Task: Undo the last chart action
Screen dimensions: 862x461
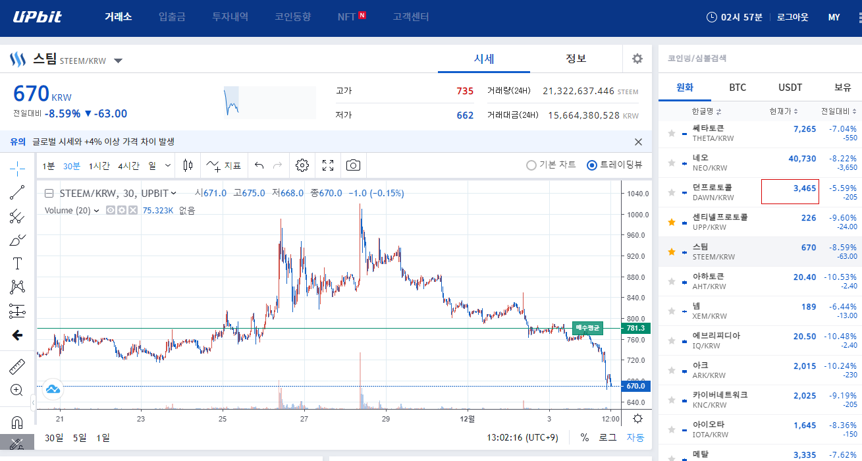Action: point(259,165)
